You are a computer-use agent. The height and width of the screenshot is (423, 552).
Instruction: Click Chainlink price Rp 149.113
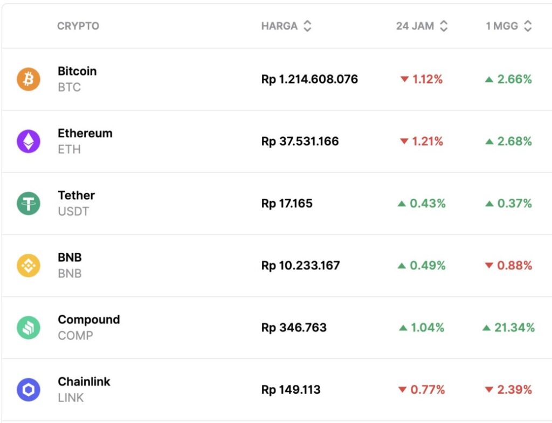coord(291,390)
